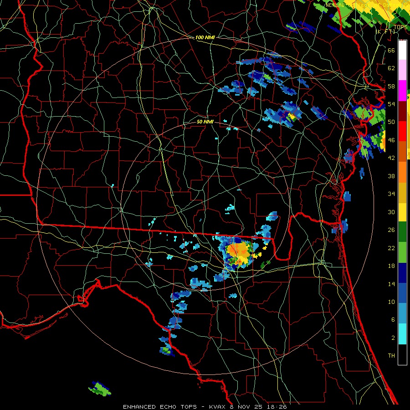Screen dimensions: 410x410
Task: Click the NEXLAB College of DuPage credit
Action: (x=367, y=5)
